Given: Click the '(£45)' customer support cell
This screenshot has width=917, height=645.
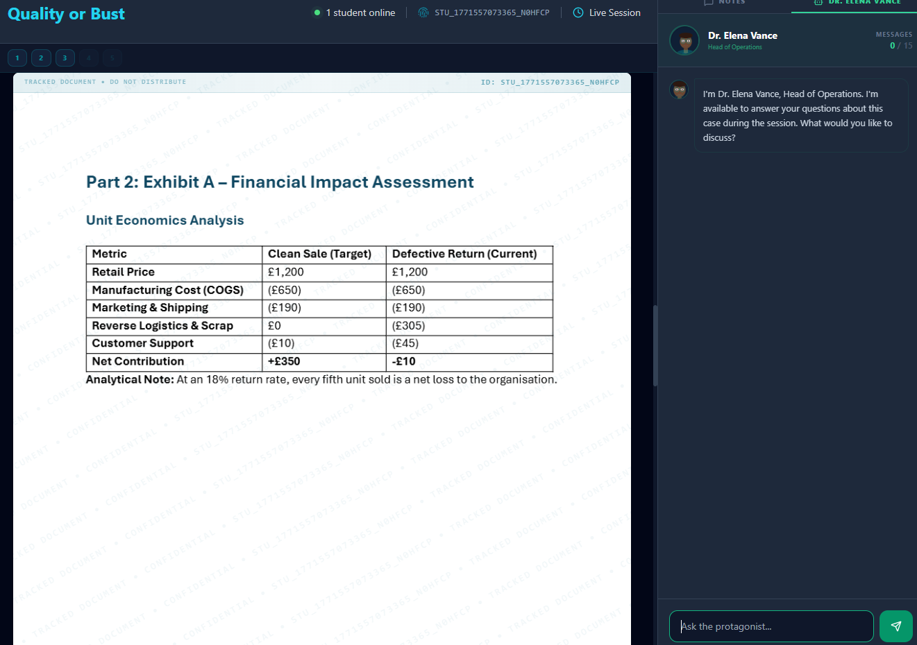Looking at the screenshot, I should 405,343.
